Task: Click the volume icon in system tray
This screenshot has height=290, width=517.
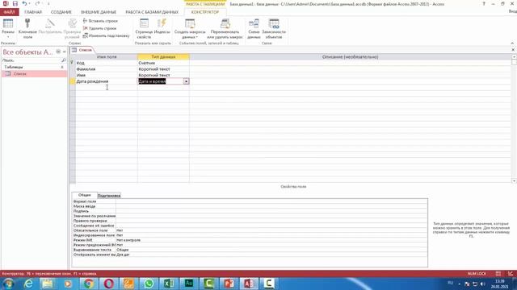Action: tap(482, 284)
